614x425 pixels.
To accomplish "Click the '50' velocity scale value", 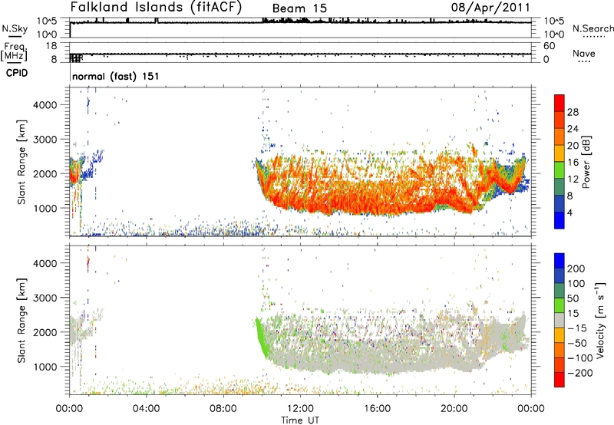I will [x=573, y=298].
